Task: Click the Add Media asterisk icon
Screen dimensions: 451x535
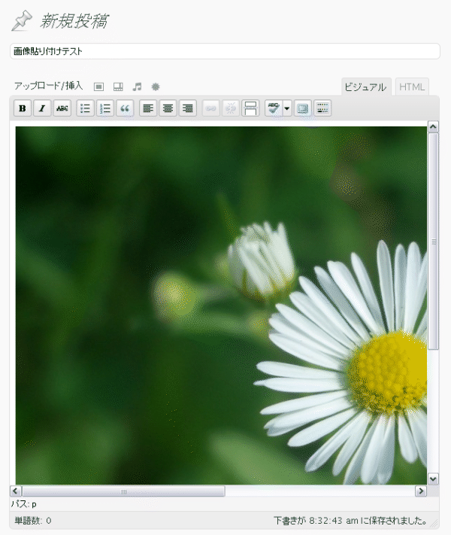Action: tap(156, 87)
